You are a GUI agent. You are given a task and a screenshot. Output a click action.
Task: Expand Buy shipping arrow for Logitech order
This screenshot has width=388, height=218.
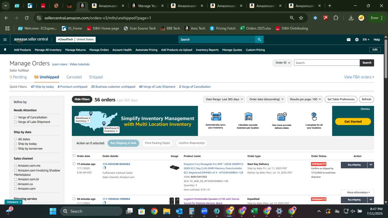371,200
